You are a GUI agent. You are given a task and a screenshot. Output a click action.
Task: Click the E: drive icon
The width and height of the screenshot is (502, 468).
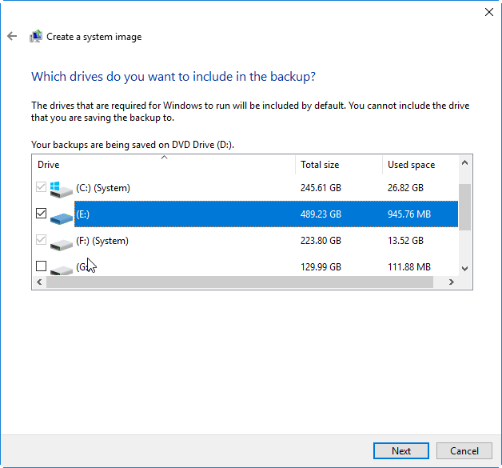[x=61, y=215]
